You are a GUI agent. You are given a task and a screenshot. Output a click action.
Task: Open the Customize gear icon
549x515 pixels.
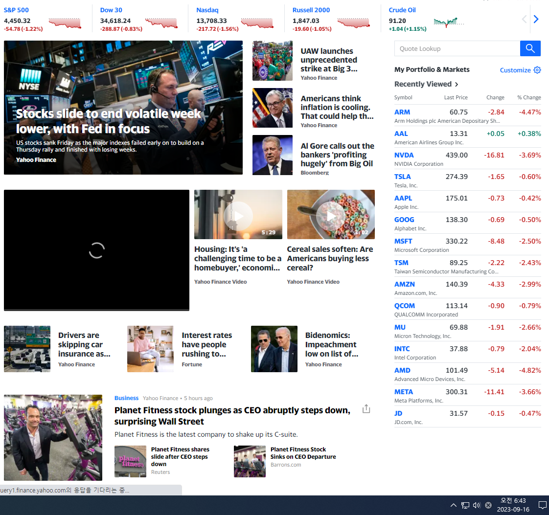pyautogui.click(x=537, y=70)
